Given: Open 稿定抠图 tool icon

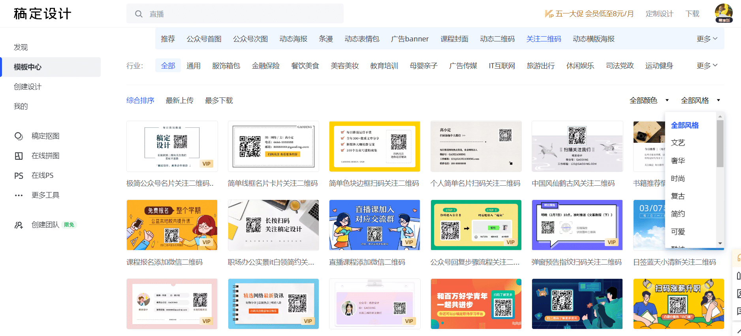Looking at the screenshot, I should (19, 136).
